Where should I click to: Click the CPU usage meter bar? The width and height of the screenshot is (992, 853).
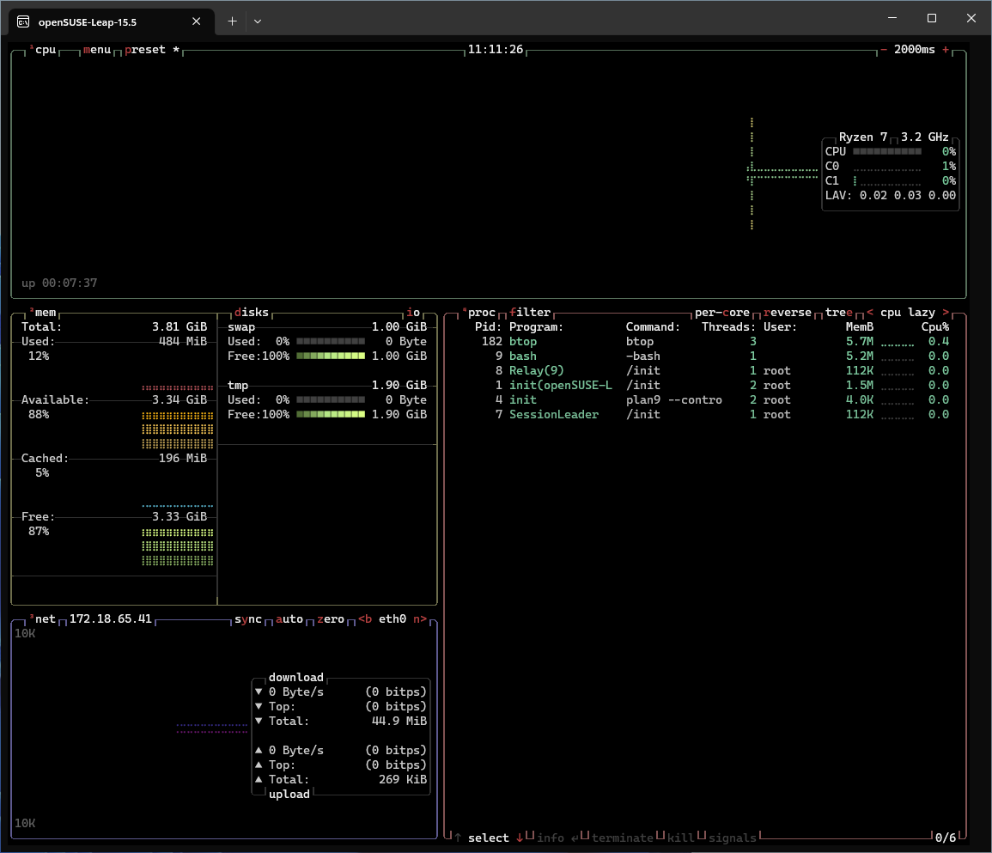(x=887, y=151)
